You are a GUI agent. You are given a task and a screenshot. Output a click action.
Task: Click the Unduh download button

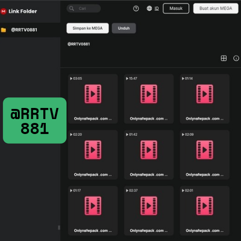(x=124, y=28)
